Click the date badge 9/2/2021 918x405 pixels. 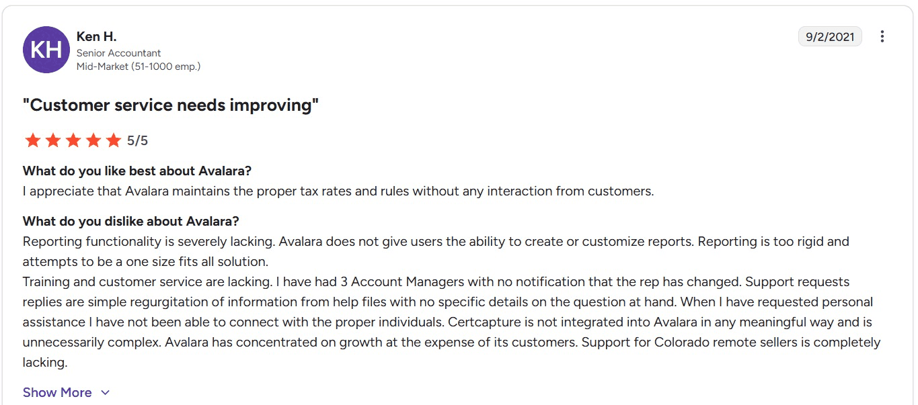coord(830,36)
